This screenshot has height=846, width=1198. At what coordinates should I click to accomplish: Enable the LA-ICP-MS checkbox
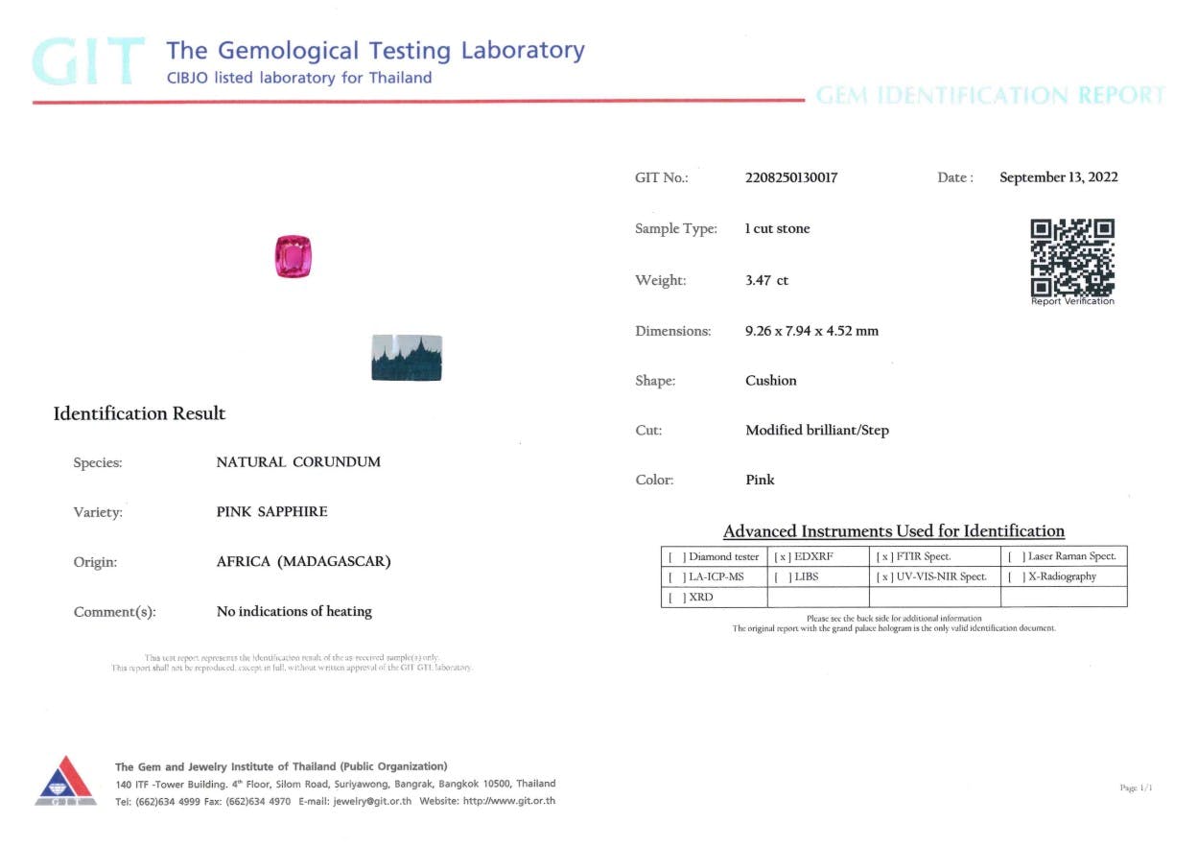point(676,577)
